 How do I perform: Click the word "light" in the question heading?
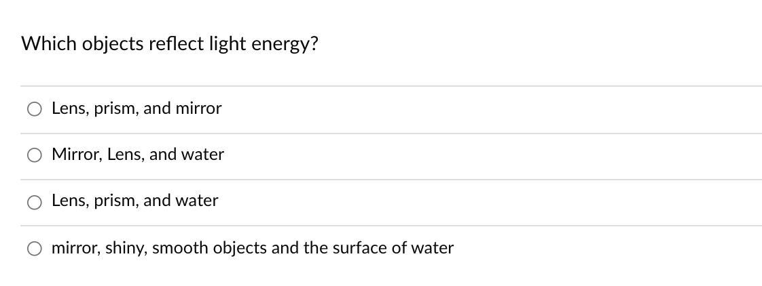228,44
